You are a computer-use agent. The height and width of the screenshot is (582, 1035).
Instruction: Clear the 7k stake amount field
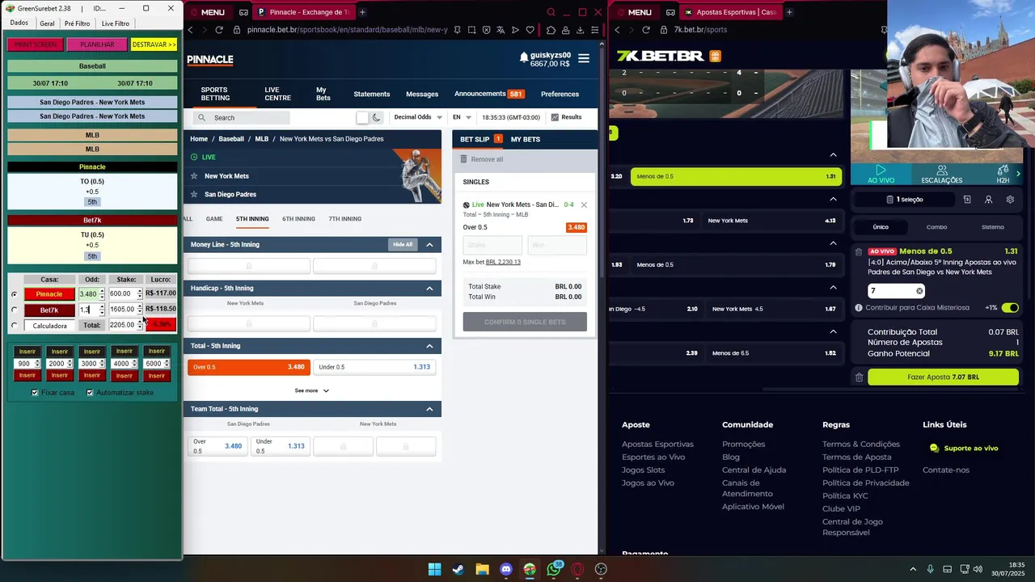pyautogui.click(x=919, y=291)
